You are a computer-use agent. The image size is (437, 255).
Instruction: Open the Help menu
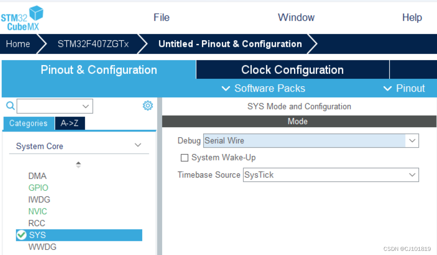point(412,17)
